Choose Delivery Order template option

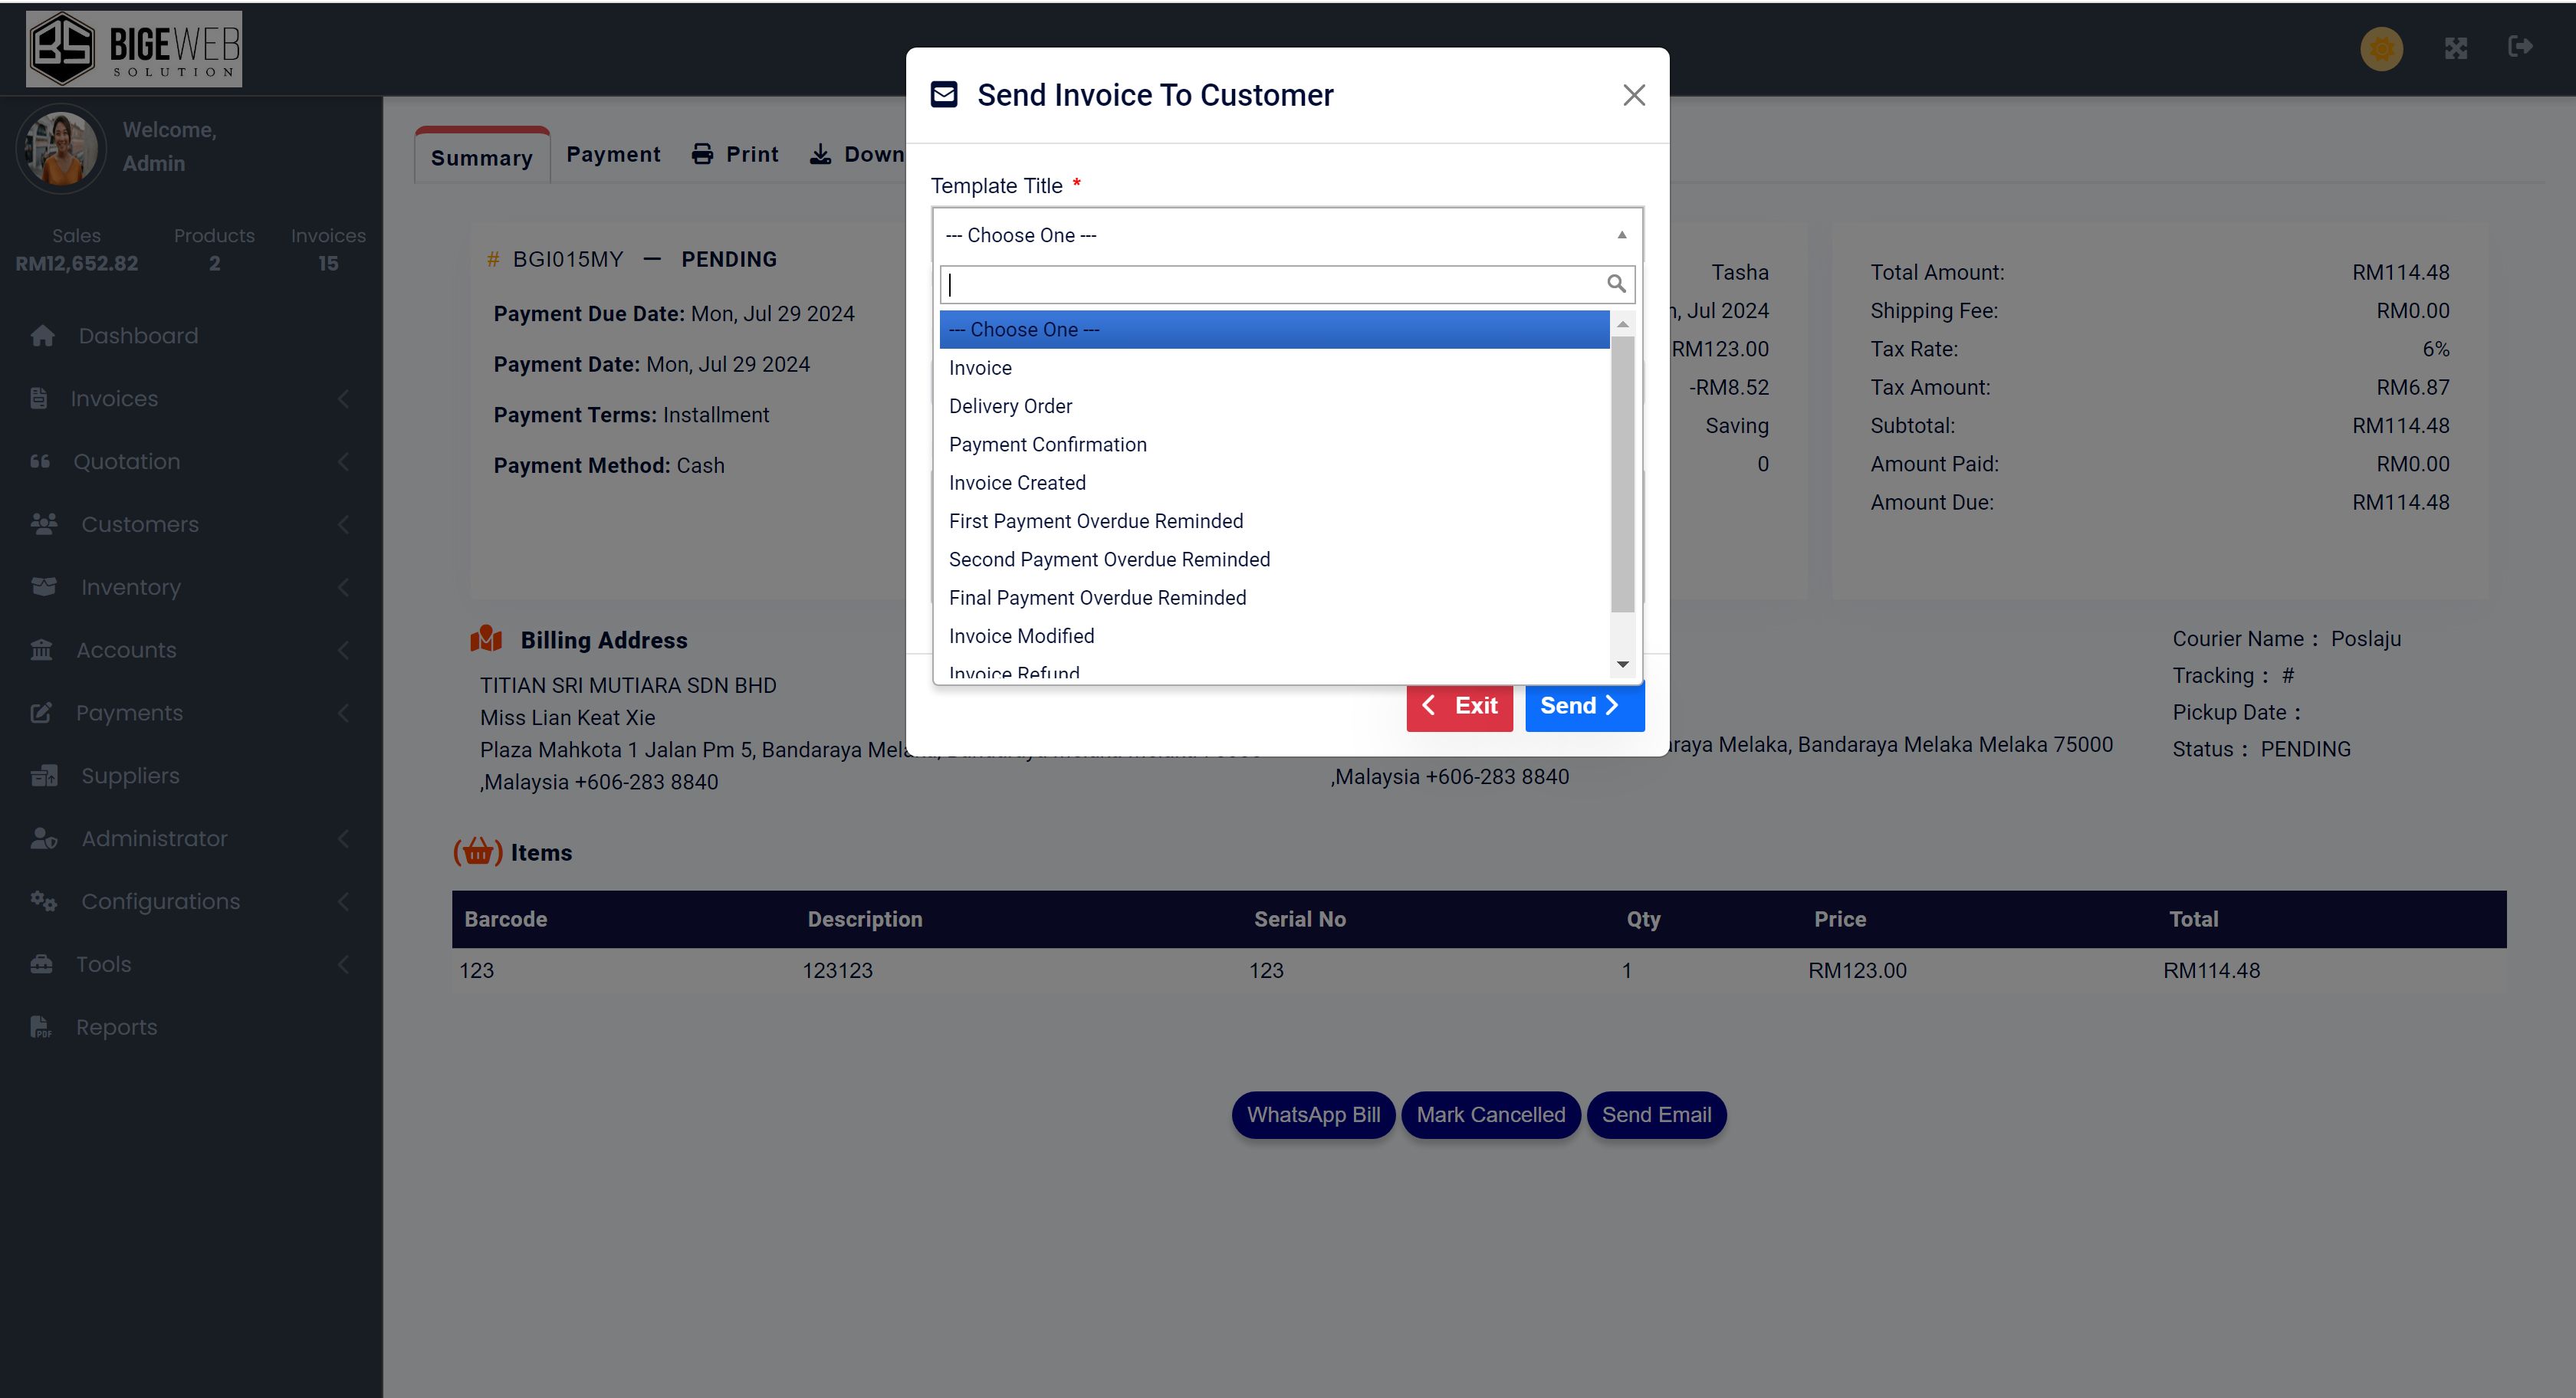click(1010, 406)
